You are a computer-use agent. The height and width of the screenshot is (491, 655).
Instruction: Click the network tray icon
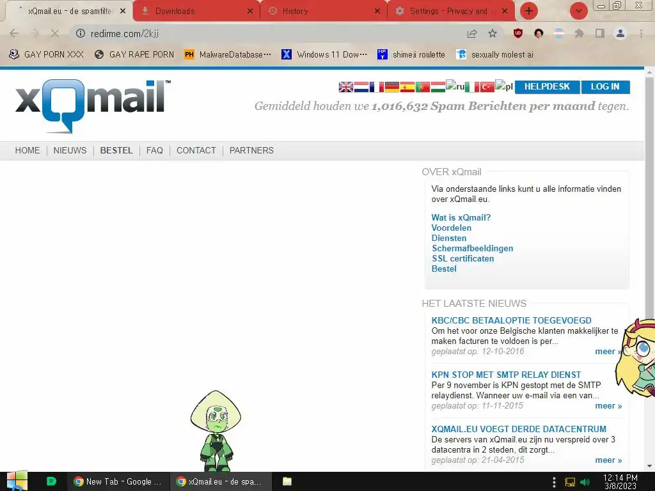(570, 482)
